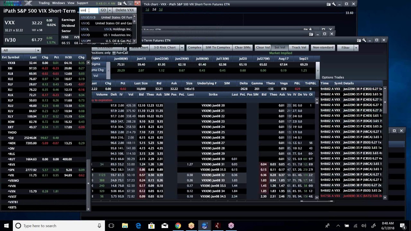This screenshot has width=411, height=231.
Task: Open Task View in the taskbar
Action: (x=111, y=226)
